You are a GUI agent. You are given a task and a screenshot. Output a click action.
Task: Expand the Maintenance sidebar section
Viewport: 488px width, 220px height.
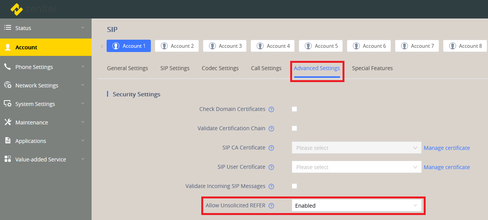coord(32,123)
